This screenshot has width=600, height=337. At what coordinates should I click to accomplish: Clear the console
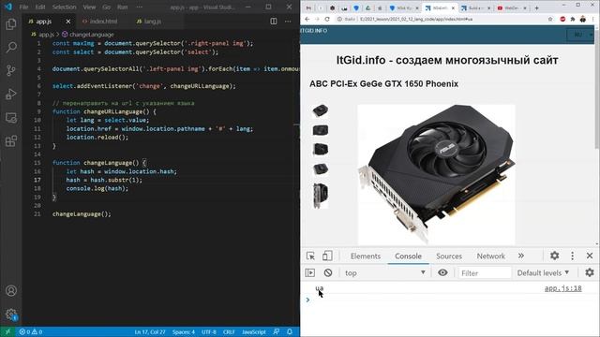pos(328,272)
